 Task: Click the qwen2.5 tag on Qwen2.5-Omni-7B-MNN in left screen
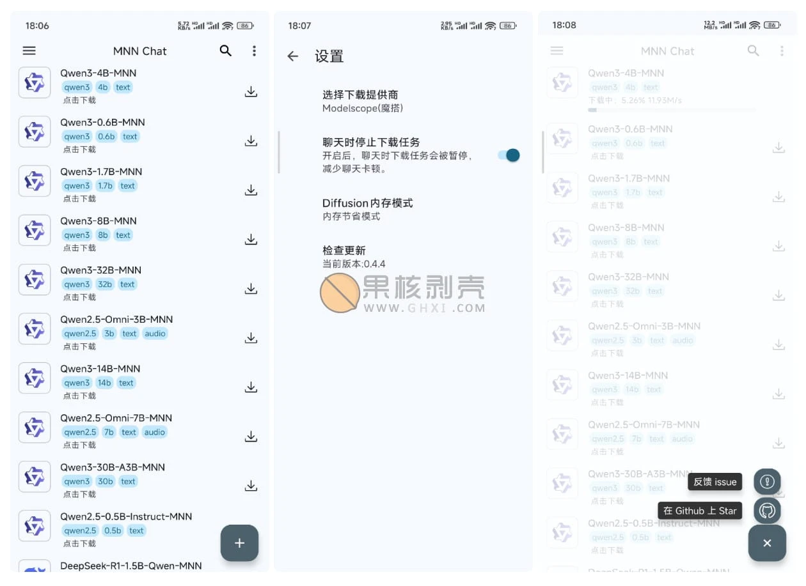coord(80,432)
